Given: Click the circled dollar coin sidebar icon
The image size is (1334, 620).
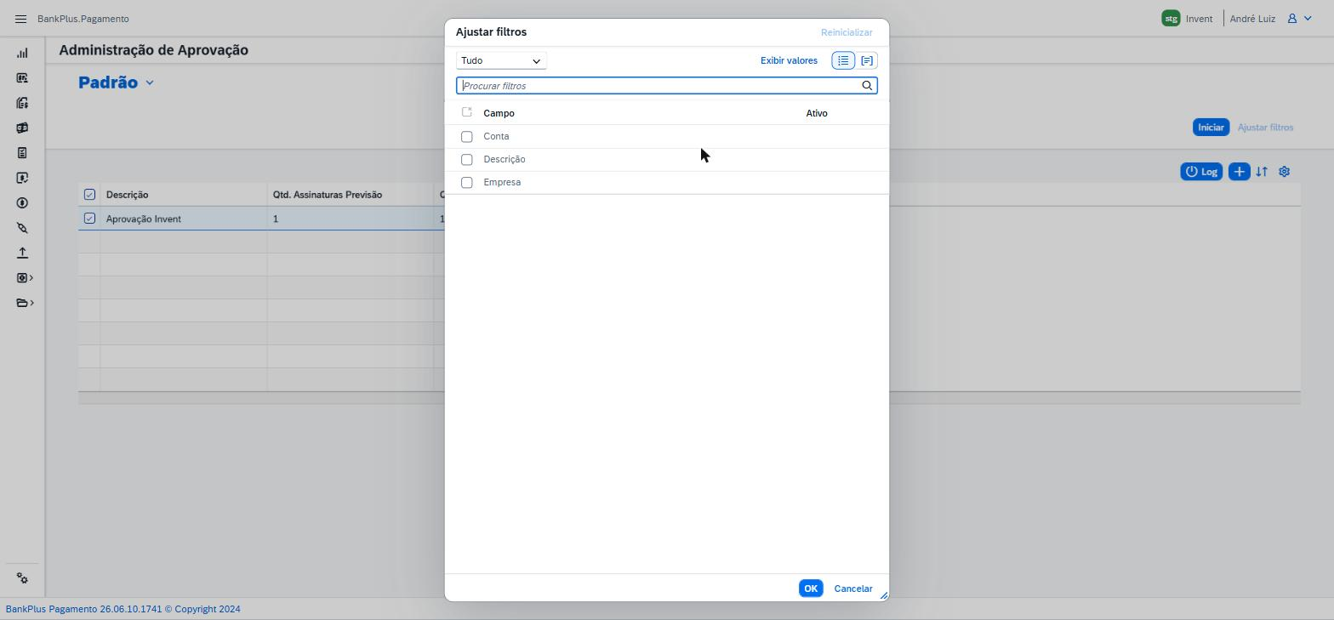Looking at the screenshot, I should [22, 203].
